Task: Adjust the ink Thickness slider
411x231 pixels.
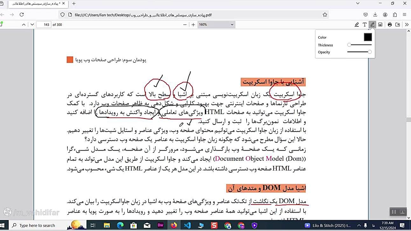Action: pos(359,45)
